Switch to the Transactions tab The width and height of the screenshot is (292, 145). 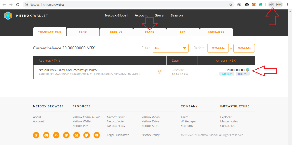click(x=50, y=32)
